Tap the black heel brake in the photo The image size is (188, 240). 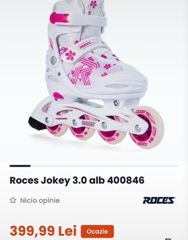(36, 123)
